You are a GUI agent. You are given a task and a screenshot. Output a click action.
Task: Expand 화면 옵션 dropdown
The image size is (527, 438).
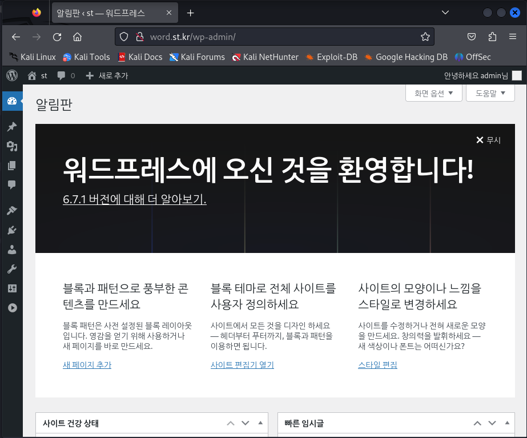pos(433,93)
